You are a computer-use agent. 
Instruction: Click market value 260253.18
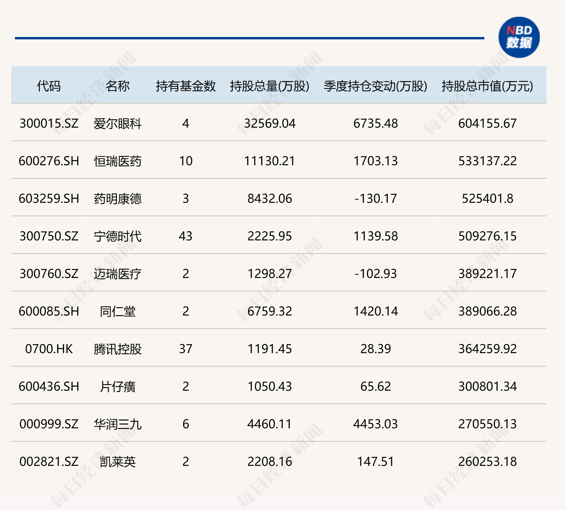click(487, 462)
